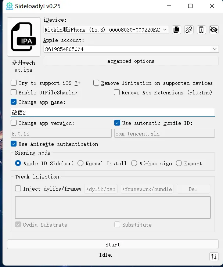Viewport: 223px width, 267px height.
Task: Check Remove limitation on supported devices
Action: pos(96,83)
